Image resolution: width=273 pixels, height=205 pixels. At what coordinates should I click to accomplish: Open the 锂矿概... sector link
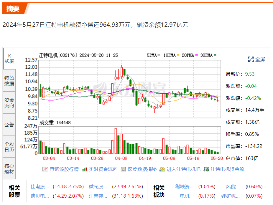point(231,196)
